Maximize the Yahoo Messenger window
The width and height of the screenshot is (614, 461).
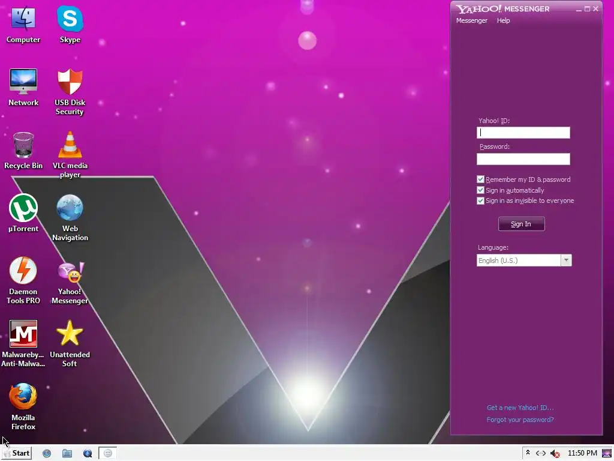[587, 8]
